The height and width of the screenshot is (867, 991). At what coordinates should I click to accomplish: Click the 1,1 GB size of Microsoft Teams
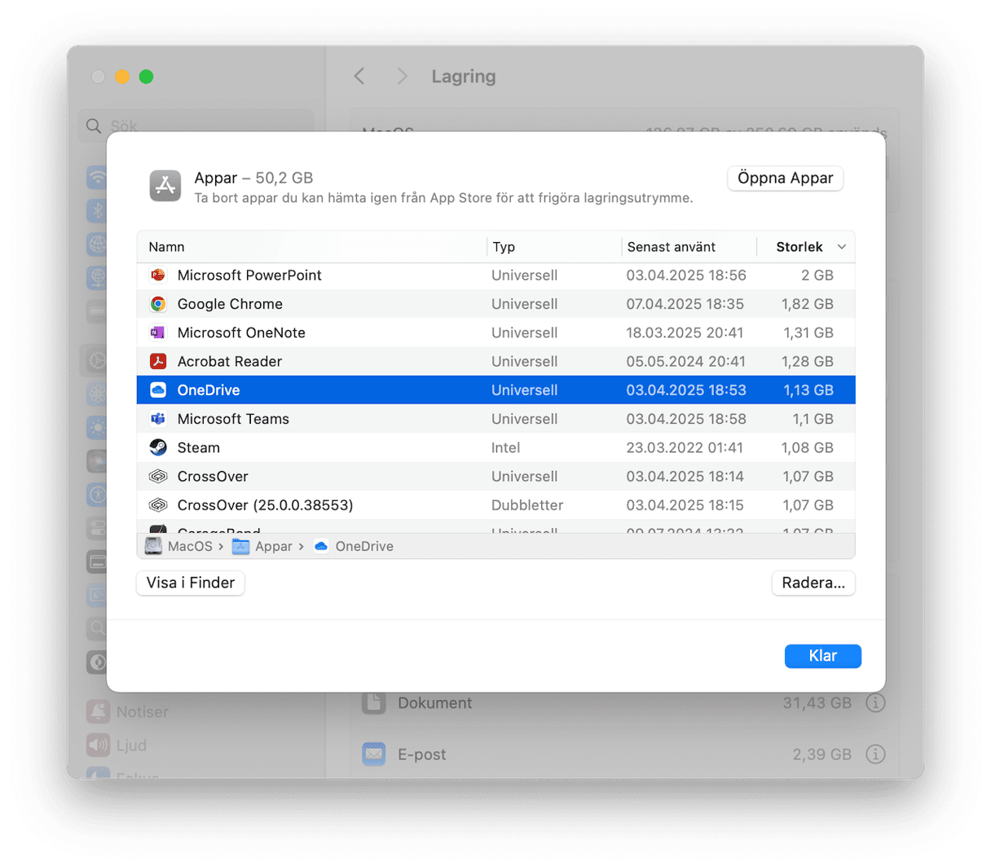(x=813, y=419)
